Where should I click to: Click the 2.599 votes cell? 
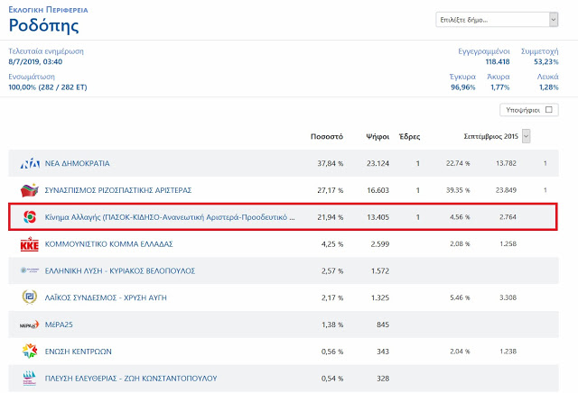click(x=379, y=244)
